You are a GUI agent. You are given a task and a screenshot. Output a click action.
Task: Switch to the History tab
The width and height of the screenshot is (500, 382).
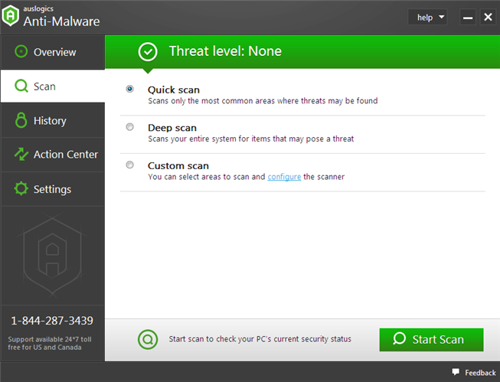click(x=50, y=121)
